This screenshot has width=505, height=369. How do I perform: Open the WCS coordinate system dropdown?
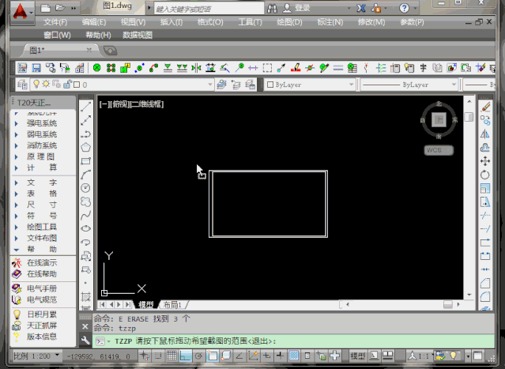click(439, 150)
